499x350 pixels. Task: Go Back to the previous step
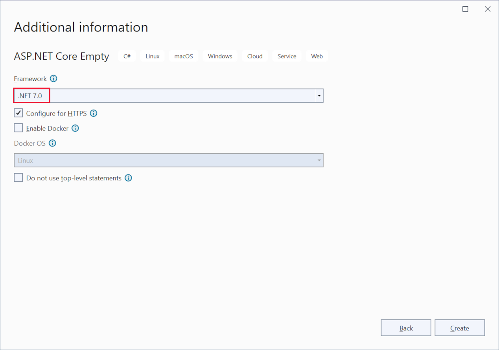[x=406, y=328]
